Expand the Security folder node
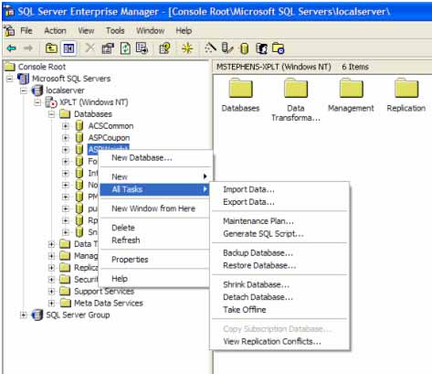 (51, 279)
